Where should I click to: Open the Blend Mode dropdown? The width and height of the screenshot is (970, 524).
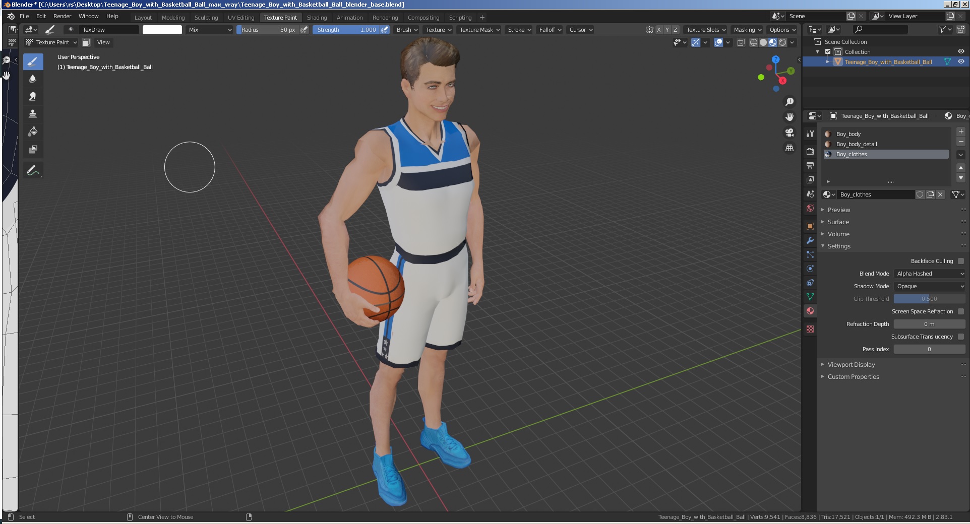pyautogui.click(x=930, y=274)
